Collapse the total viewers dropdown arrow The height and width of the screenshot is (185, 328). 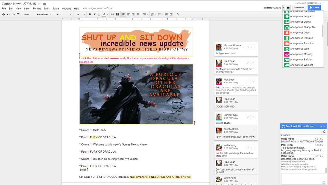[284, 8]
